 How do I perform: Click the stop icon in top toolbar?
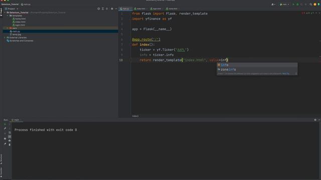(305, 4)
